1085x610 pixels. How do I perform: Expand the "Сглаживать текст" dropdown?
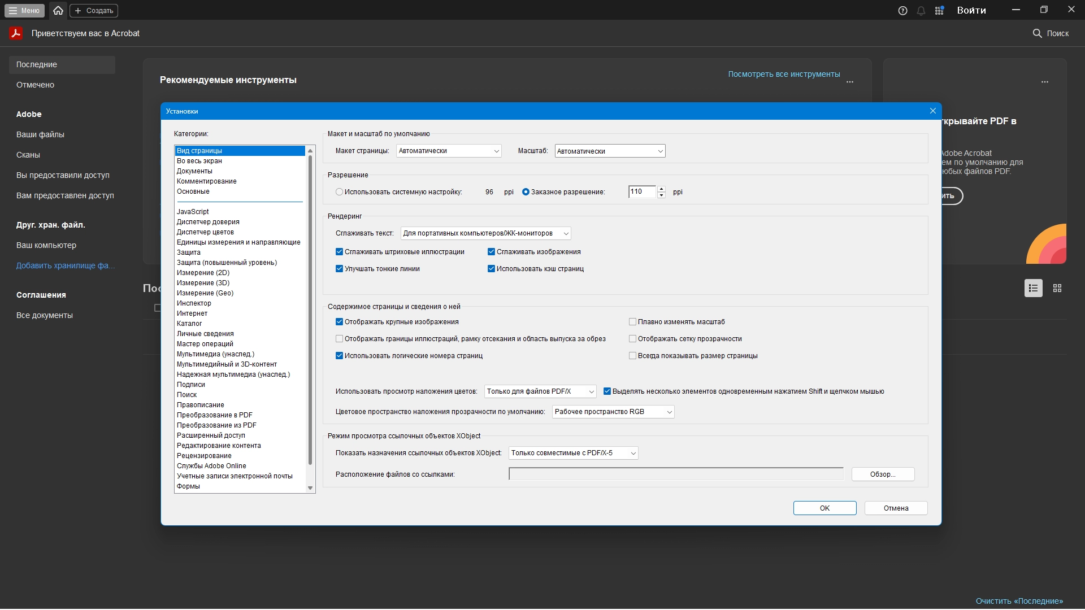[x=485, y=233]
